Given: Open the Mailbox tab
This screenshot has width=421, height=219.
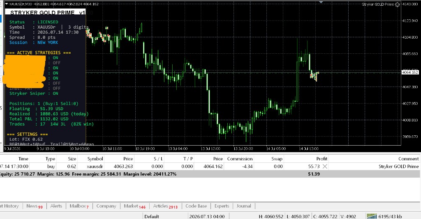Looking at the screenshot, I should click(79, 206).
